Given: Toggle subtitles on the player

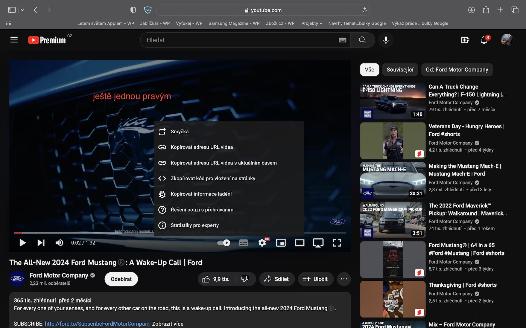Looking at the screenshot, I should click(244, 243).
